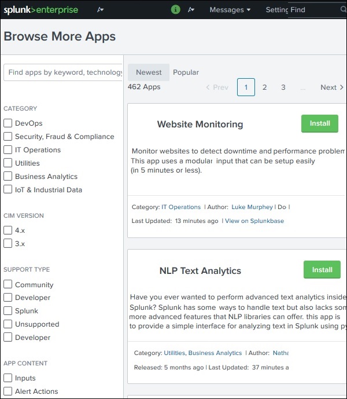Viewport: 347px width, 399px height.
Task: Go to page 2 of results
Action: pyautogui.click(x=264, y=87)
